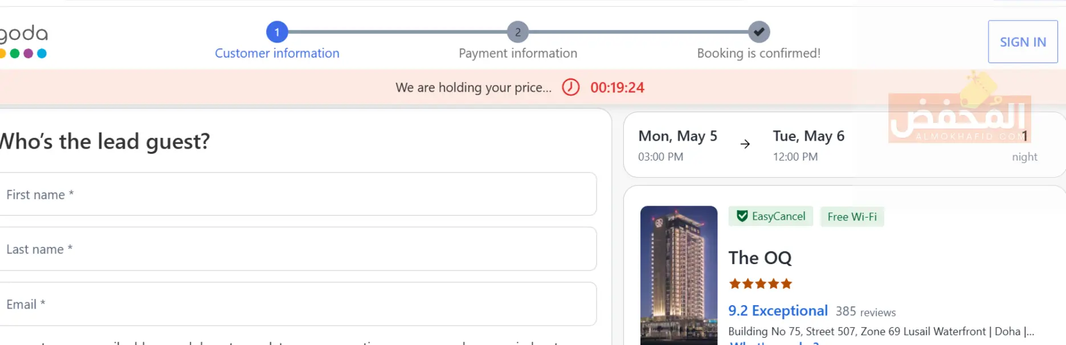This screenshot has height=345, width=1066.
Task: Open the Customer information step
Action: [277, 54]
